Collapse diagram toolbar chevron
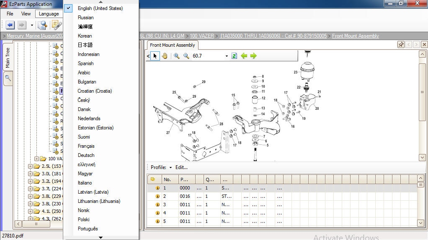Image resolution: width=428 pixels, height=240 pixels. pos(148,56)
